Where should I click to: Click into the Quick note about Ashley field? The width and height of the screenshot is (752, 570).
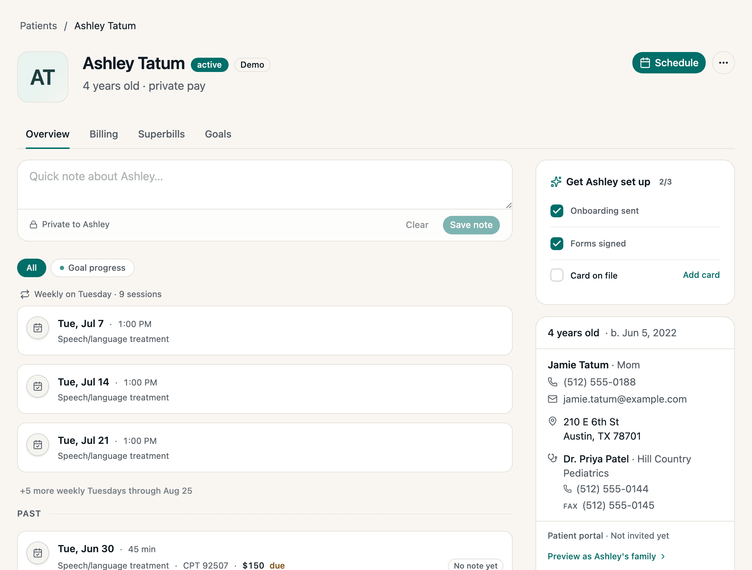coord(265,185)
